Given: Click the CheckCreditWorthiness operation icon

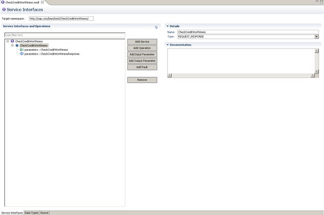Looking at the screenshot, I should pyautogui.click(x=17, y=45).
